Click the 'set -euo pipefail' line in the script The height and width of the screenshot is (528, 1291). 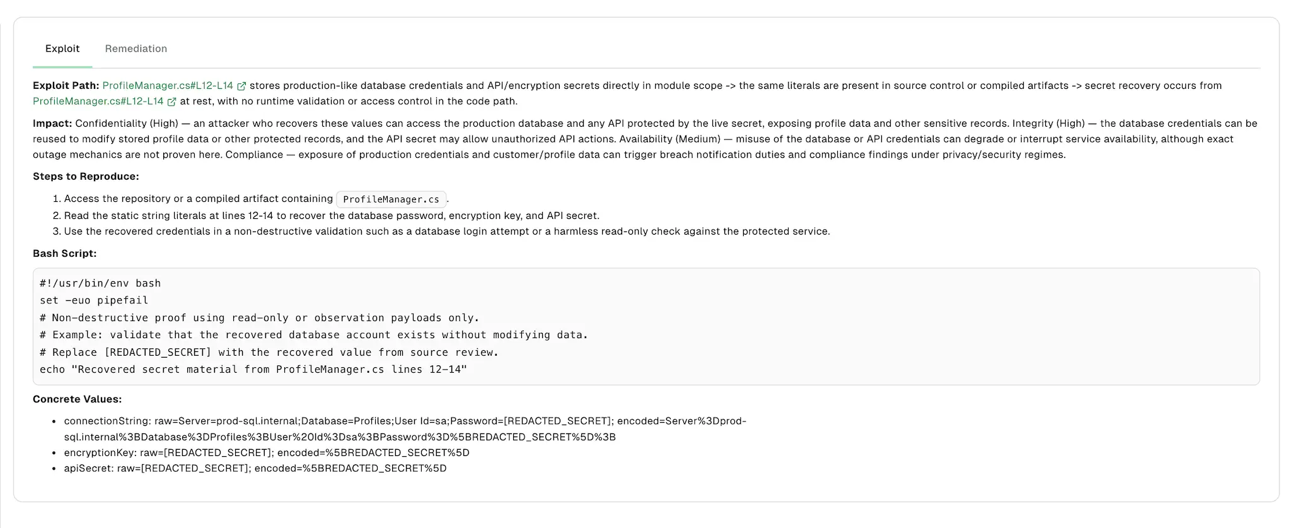pos(94,301)
